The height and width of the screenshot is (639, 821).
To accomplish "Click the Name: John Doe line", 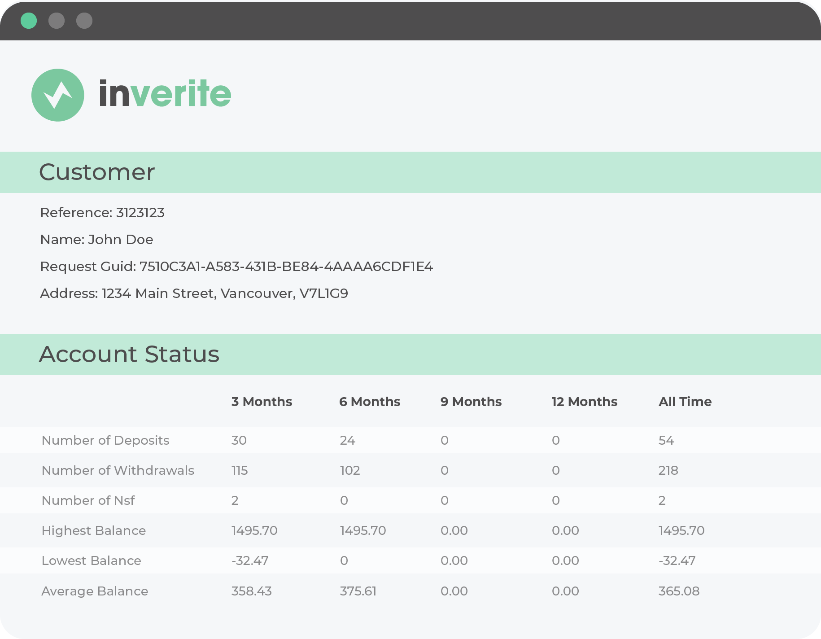I will click(97, 240).
